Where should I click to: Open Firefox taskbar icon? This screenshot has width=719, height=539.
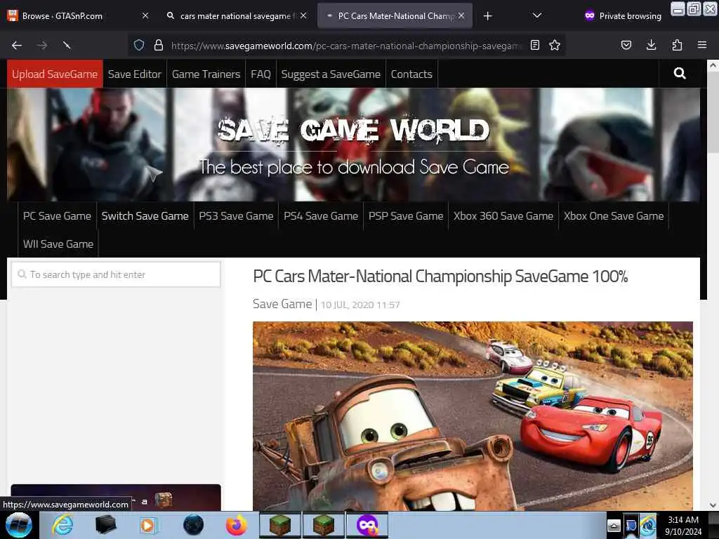[x=236, y=525]
